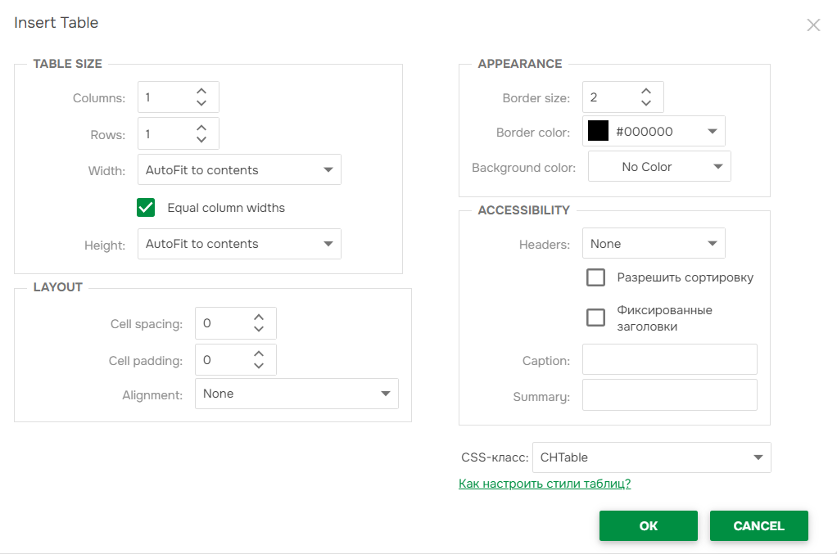The height and width of the screenshot is (554, 837).
Task: Open the Как настроить стили таблиц link
Action: click(545, 484)
